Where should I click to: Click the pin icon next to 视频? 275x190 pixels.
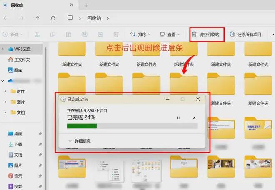pyautogui.click(x=40, y=186)
